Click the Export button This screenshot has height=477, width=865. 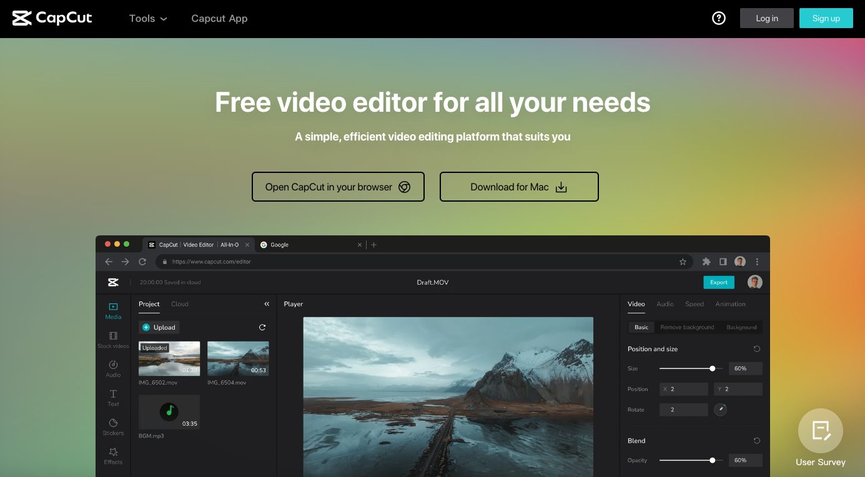[719, 282]
